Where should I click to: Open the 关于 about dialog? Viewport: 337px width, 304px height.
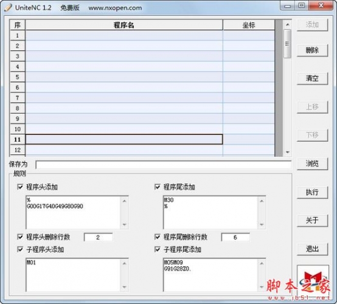coord(312,221)
